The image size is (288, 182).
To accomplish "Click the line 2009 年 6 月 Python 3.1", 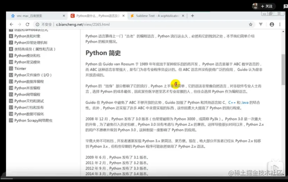I will 117,157.
